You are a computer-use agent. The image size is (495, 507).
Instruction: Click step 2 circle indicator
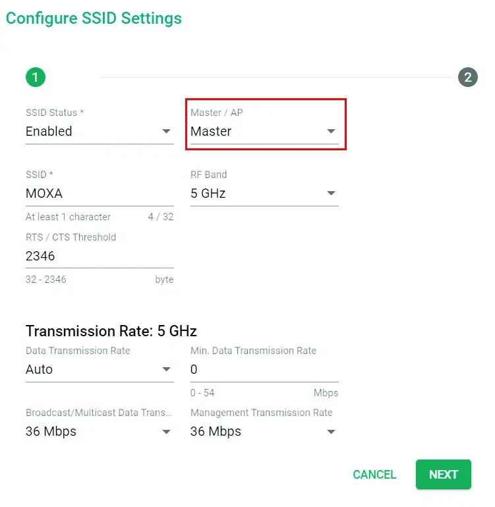(x=467, y=78)
